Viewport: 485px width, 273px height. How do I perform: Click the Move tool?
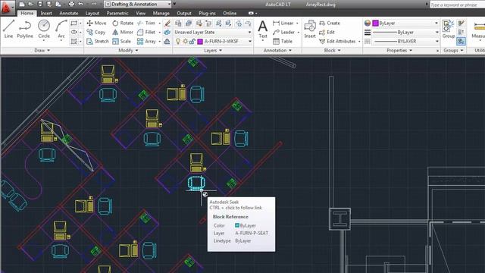[x=96, y=23]
